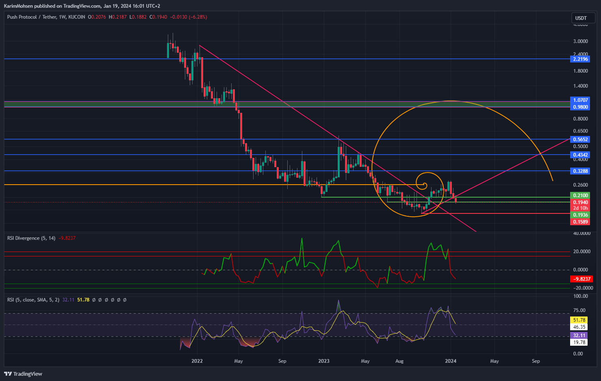
Task: Select the red 0.1589 price label
Action: coord(580,222)
